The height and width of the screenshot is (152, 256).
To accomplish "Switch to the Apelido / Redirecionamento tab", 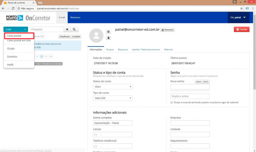I will pos(146,49).
